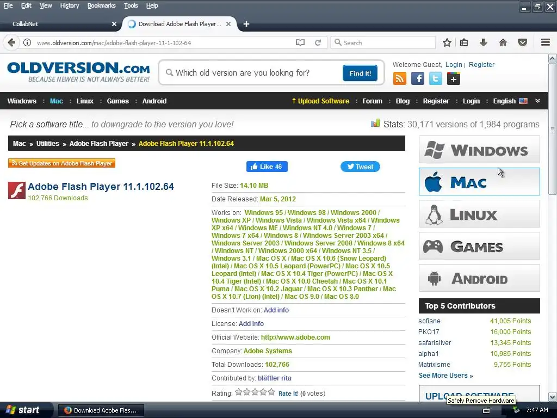Image resolution: width=557 pixels, height=418 pixels.
Task: Select the Windows platform button in sidebar
Action: click(479, 150)
